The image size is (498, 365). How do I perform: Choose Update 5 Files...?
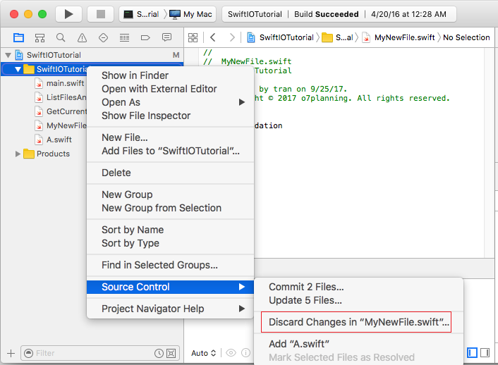(358, 300)
